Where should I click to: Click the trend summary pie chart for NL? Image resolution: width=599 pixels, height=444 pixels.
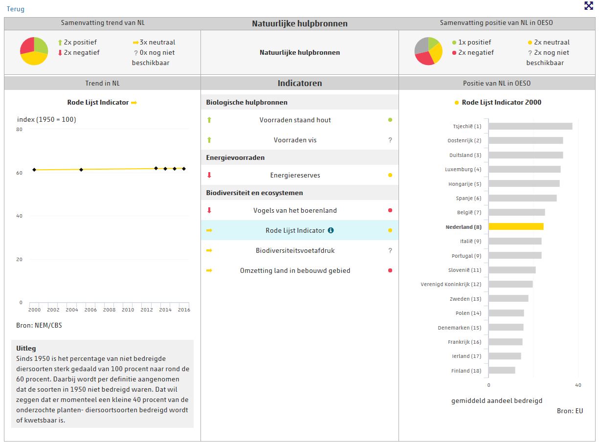(x=34, y=51)
